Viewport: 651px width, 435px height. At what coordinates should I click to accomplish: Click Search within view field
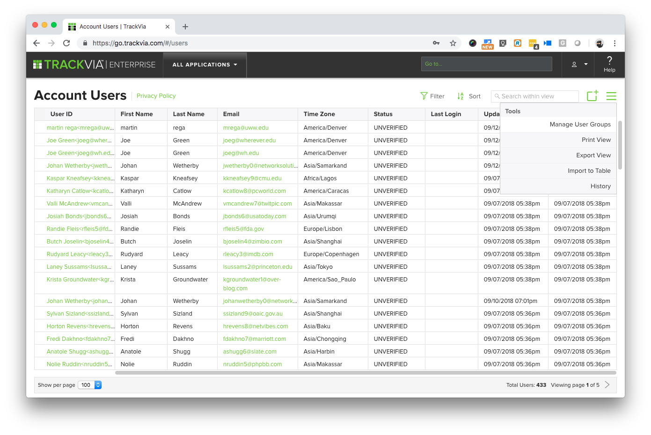tap(535, 96)
